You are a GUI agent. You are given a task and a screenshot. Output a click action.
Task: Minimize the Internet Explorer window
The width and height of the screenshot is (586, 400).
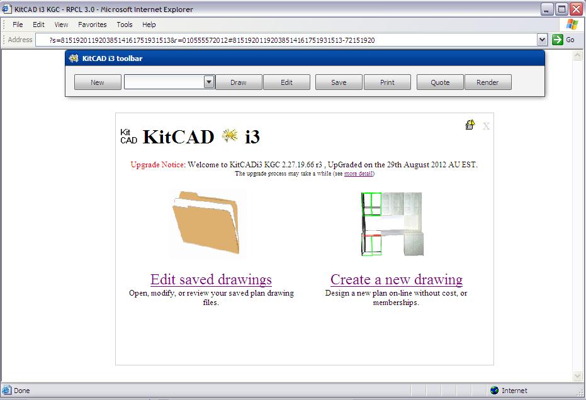point(547,9)
